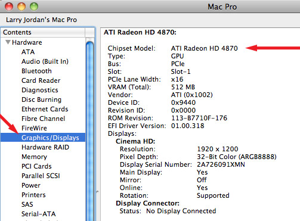Click the yellow minimize window button
The width and height of the screenshot is (300, 221).
coord(21,7)
